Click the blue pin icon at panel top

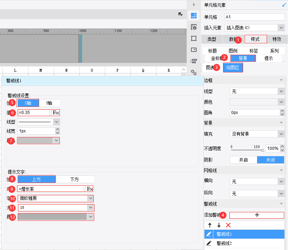pos(284,5)
